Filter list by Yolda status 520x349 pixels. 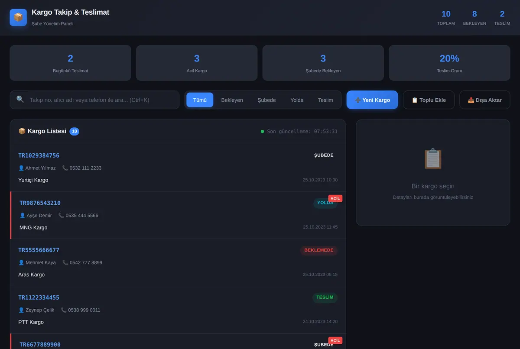click(x=297, y=100)
